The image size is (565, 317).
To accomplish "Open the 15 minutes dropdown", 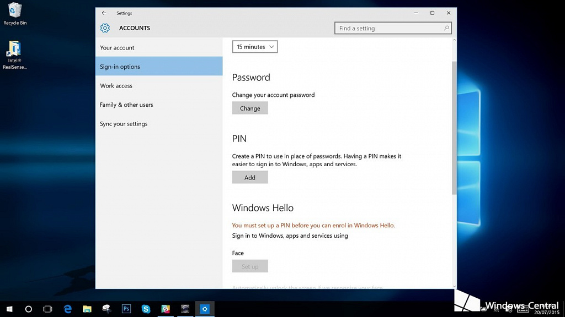I will [255, 47].
